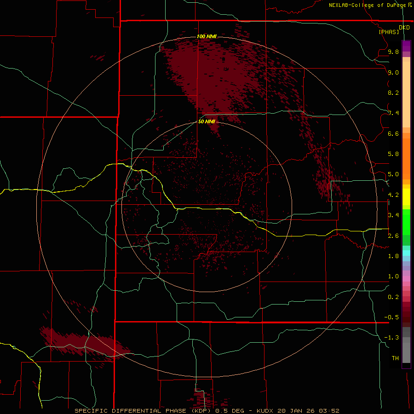Image resolution: width=414 pixels, height=414 pixels.
Task: Click the 4.2 legend value
Action: pos(393,195)
